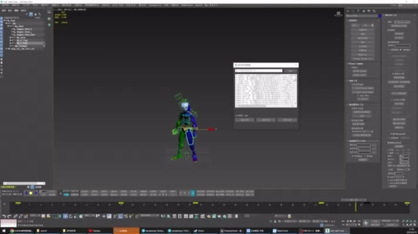Click the Redo arrow icon
Image resolution: width=418 pixels, height=234 pixels.
[x=9, y=216]
